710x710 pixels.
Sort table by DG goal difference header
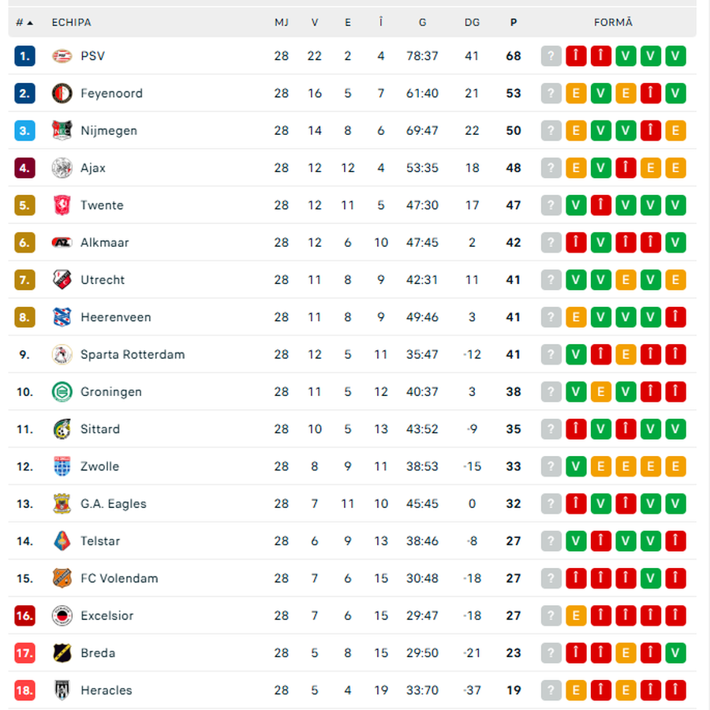(472, 23)
